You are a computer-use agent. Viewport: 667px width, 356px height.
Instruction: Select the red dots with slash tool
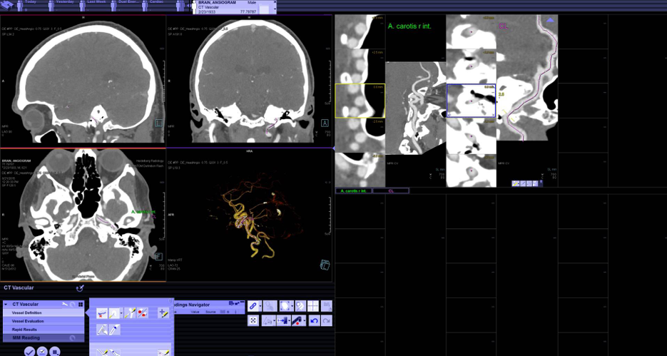pyautogui.click(x=143, y=313)
